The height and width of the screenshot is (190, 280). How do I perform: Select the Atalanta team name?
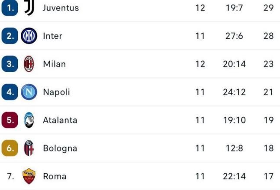coord(60,120)
